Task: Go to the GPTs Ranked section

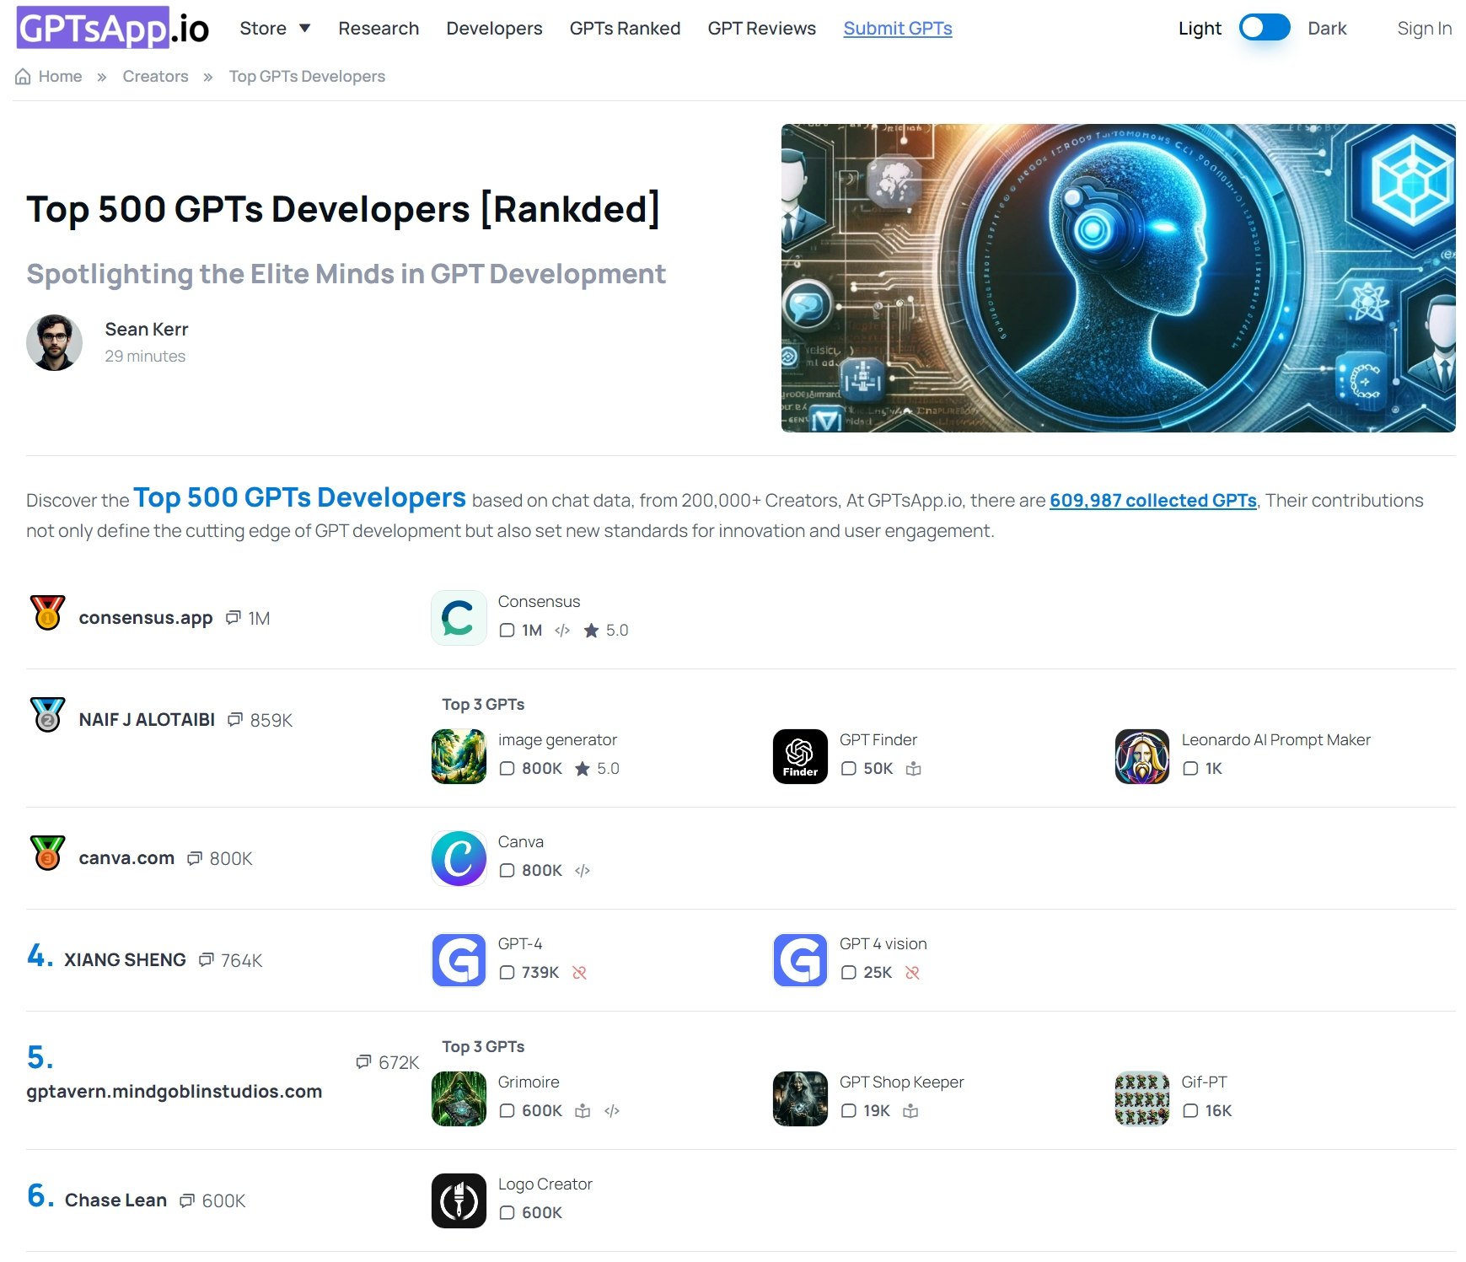Action: click(626, 28)
